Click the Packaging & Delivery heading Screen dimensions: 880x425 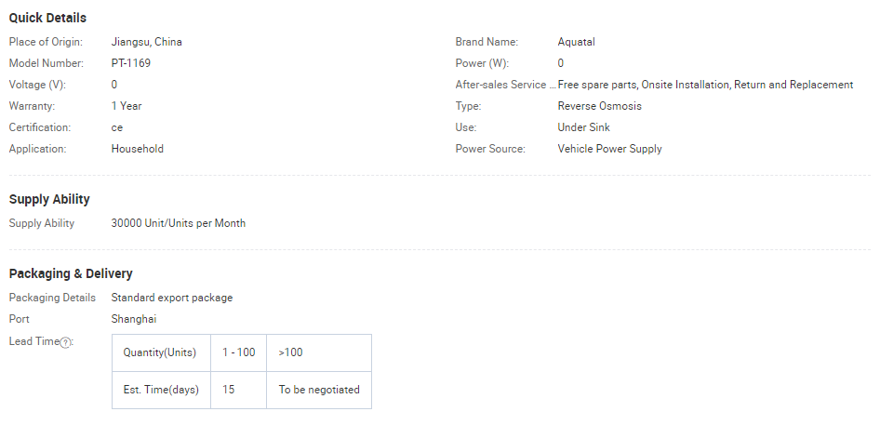(x=71, y=273)
